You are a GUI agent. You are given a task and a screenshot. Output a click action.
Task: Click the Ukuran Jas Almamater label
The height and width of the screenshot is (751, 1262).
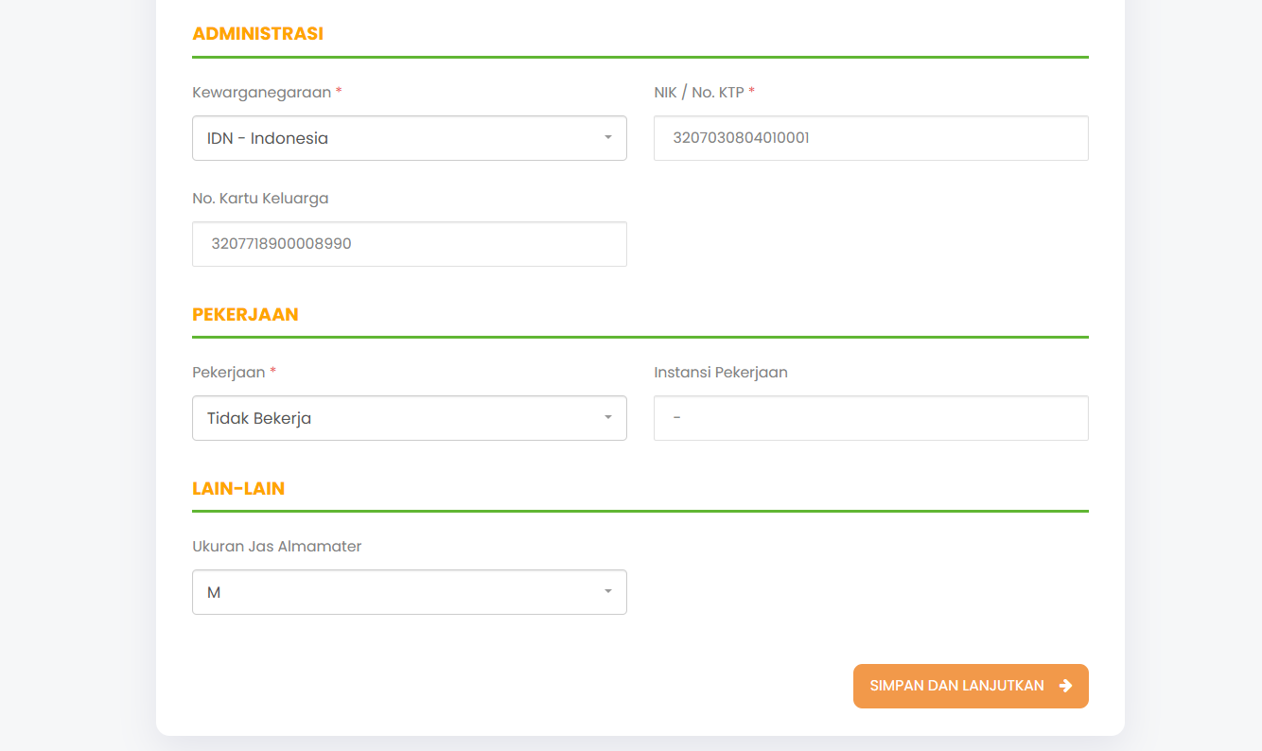(276, 547)
